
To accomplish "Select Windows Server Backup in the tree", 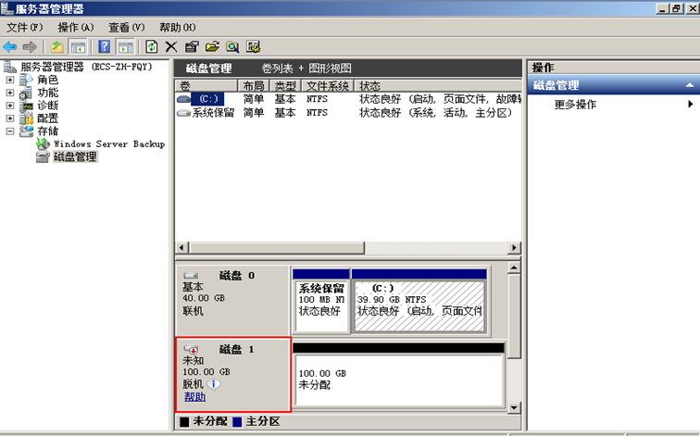I will [109, 143].
